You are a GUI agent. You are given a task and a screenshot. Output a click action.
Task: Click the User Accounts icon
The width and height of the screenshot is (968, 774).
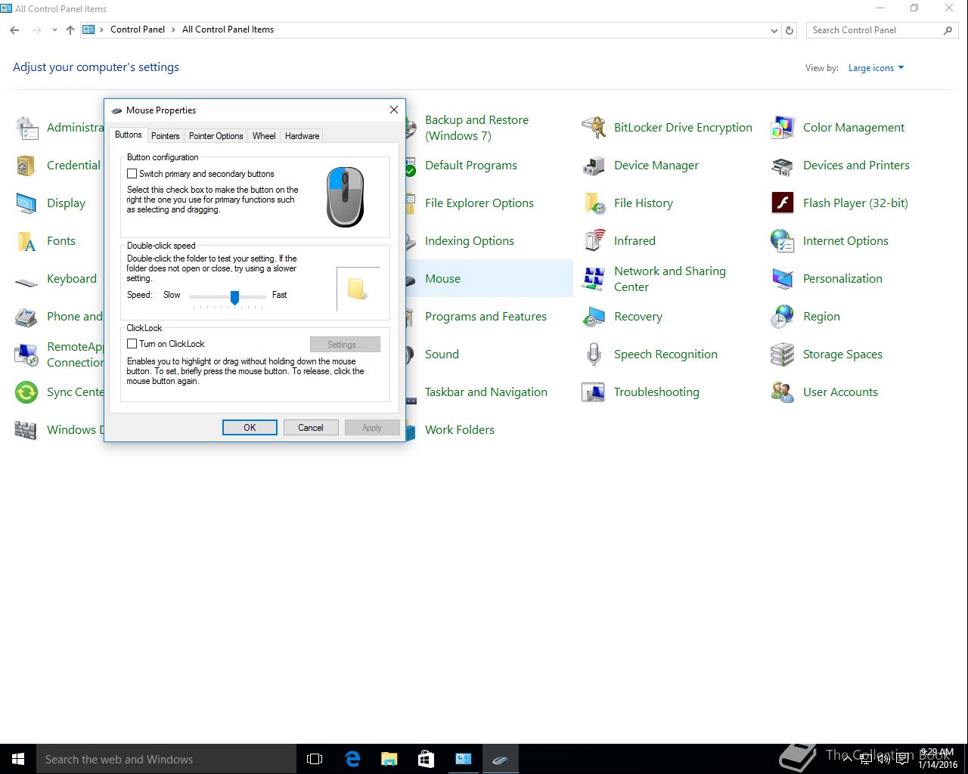coord(782,392)
